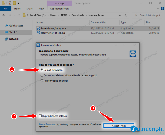The width and height of the screenshot is (165, 135).
Task: Click Local Disk (C:) in address bar
Action: pyautogui.click(x=38, y=15)
